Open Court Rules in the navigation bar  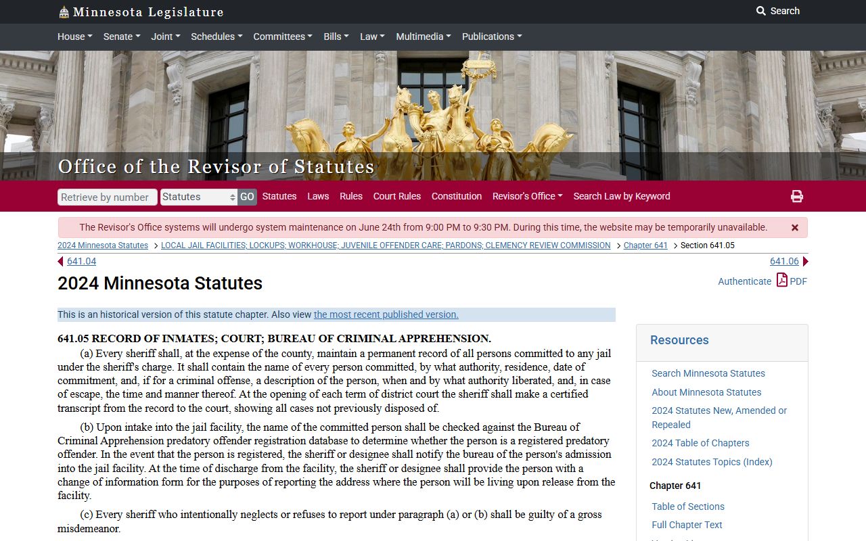[x=397, y=196]
